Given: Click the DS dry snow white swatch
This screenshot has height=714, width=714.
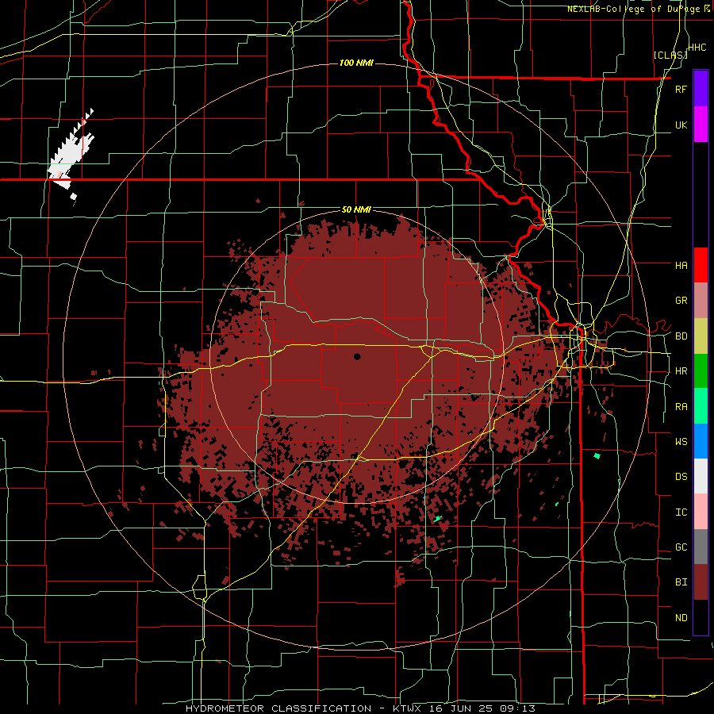Looking at the screenshot, I should coord(701,476).
